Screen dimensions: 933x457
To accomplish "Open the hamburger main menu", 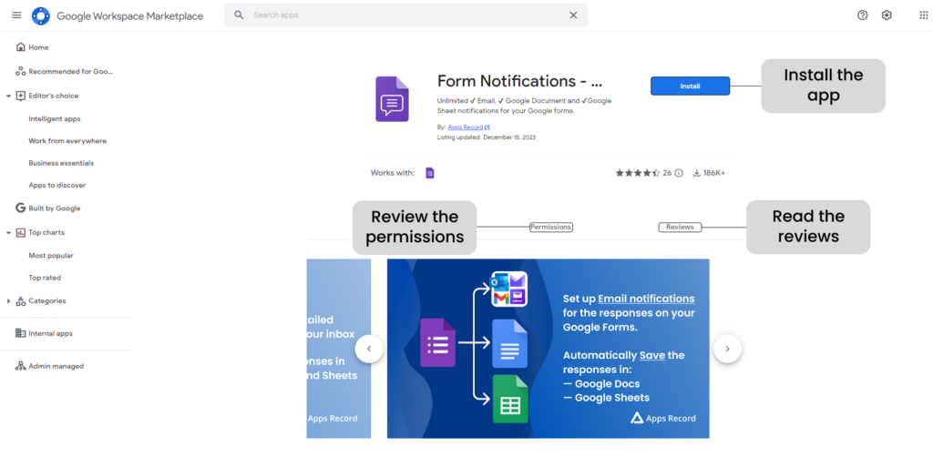I will click(15, 15).
